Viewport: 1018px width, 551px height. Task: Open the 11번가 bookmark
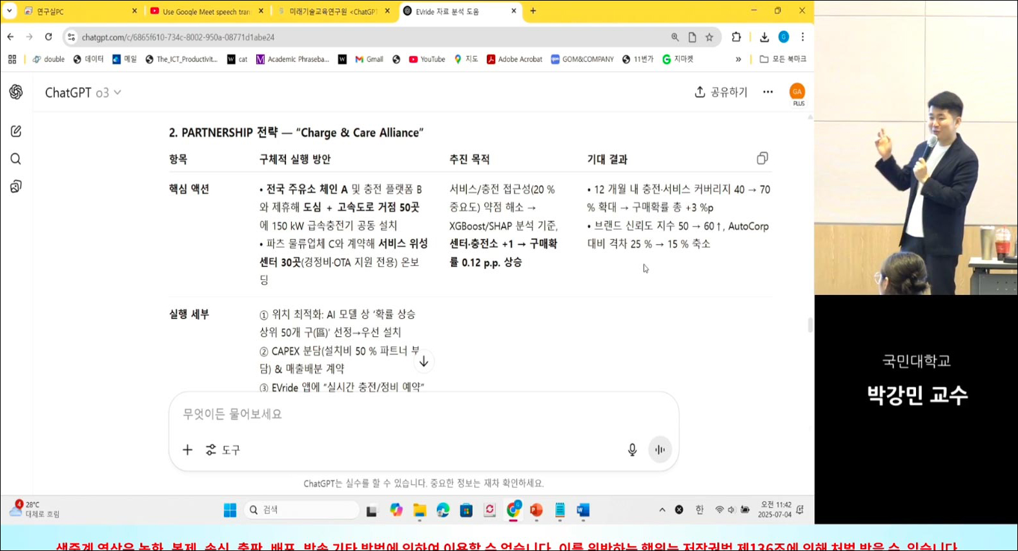pos(638,59)
